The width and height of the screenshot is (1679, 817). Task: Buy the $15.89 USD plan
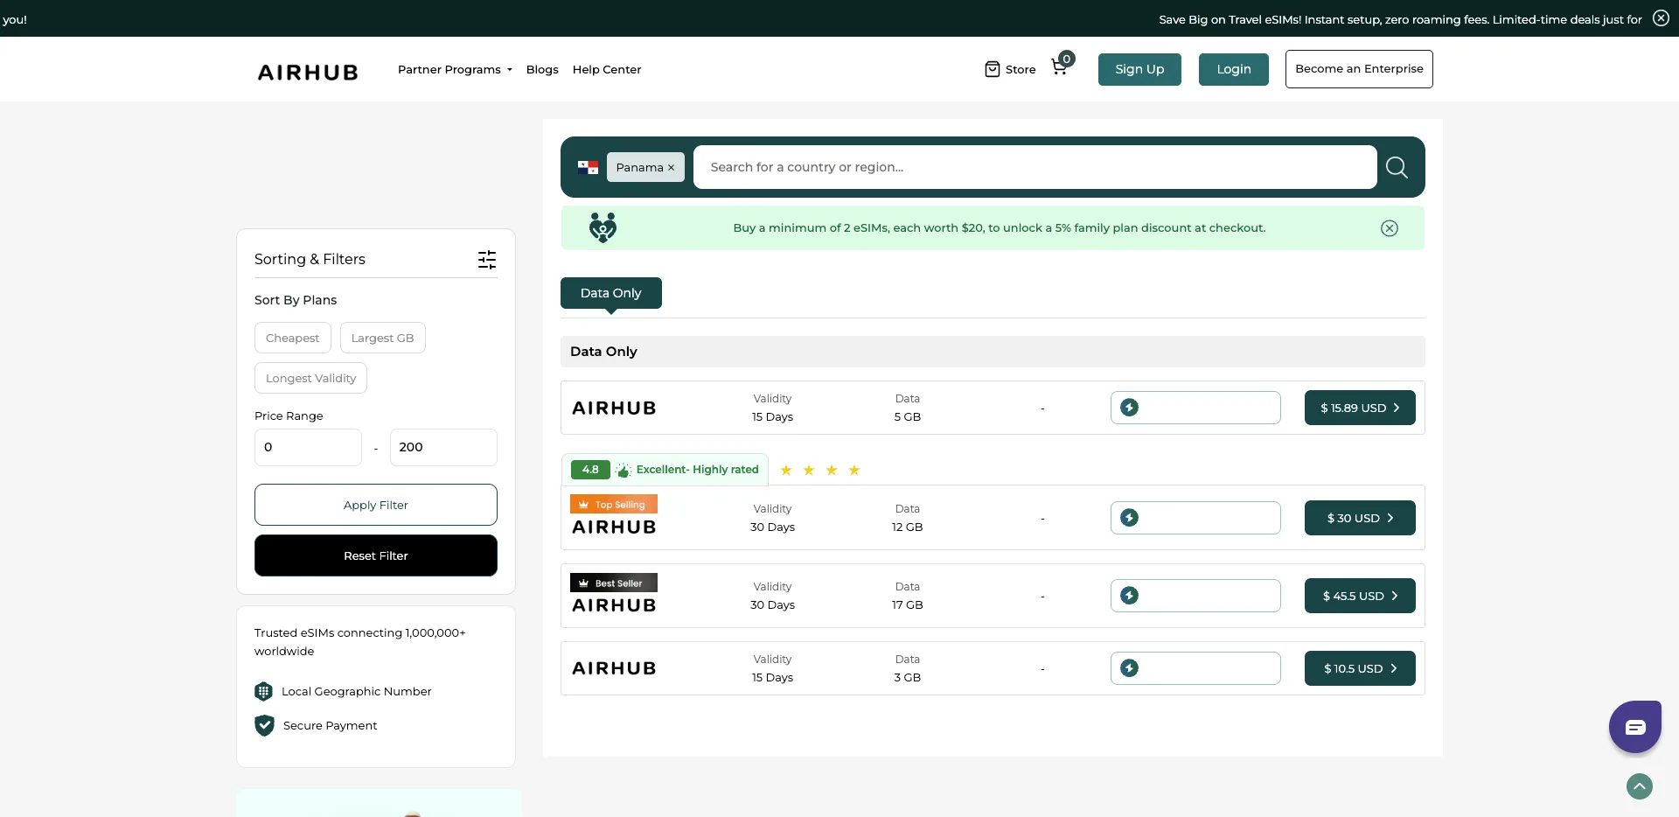point(1360,408)
